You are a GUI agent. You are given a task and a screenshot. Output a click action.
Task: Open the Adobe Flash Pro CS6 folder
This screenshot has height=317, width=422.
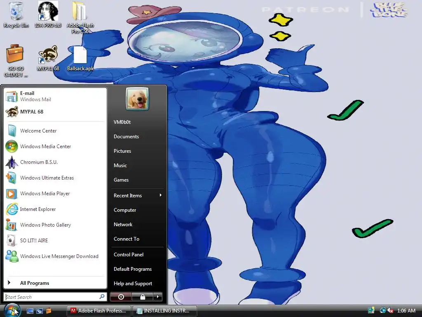[80, 17]
